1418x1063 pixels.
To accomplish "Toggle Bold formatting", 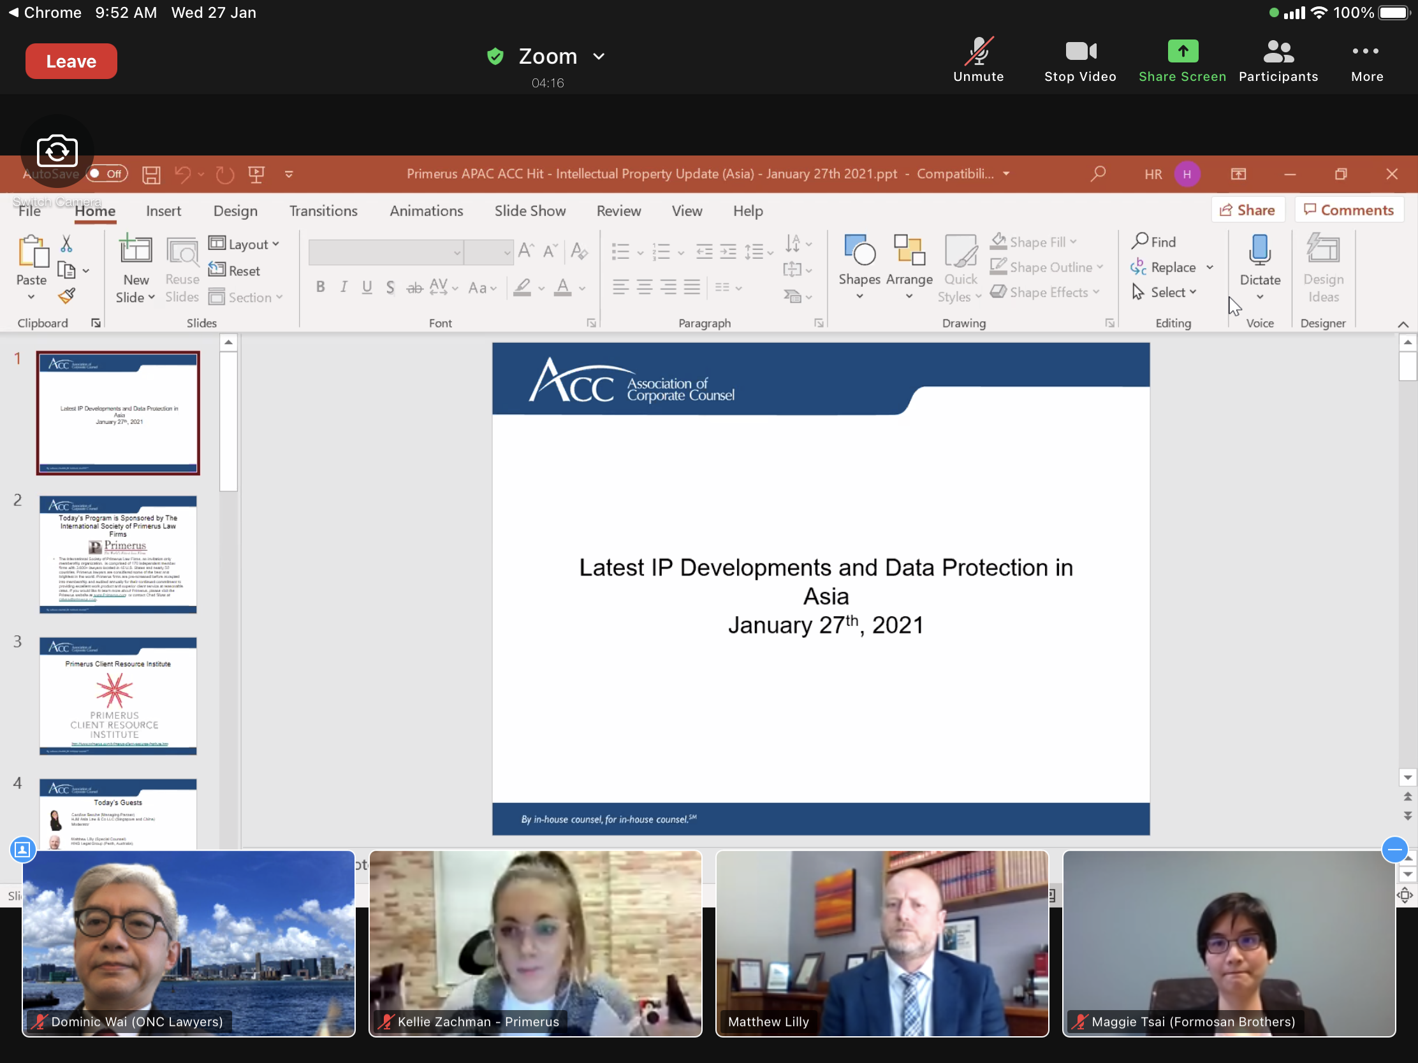I will [x=321, y=287].
